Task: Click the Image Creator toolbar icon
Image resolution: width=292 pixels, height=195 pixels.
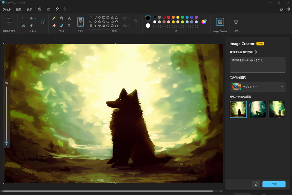Action: pyautogui.click(x=220, y=22)
